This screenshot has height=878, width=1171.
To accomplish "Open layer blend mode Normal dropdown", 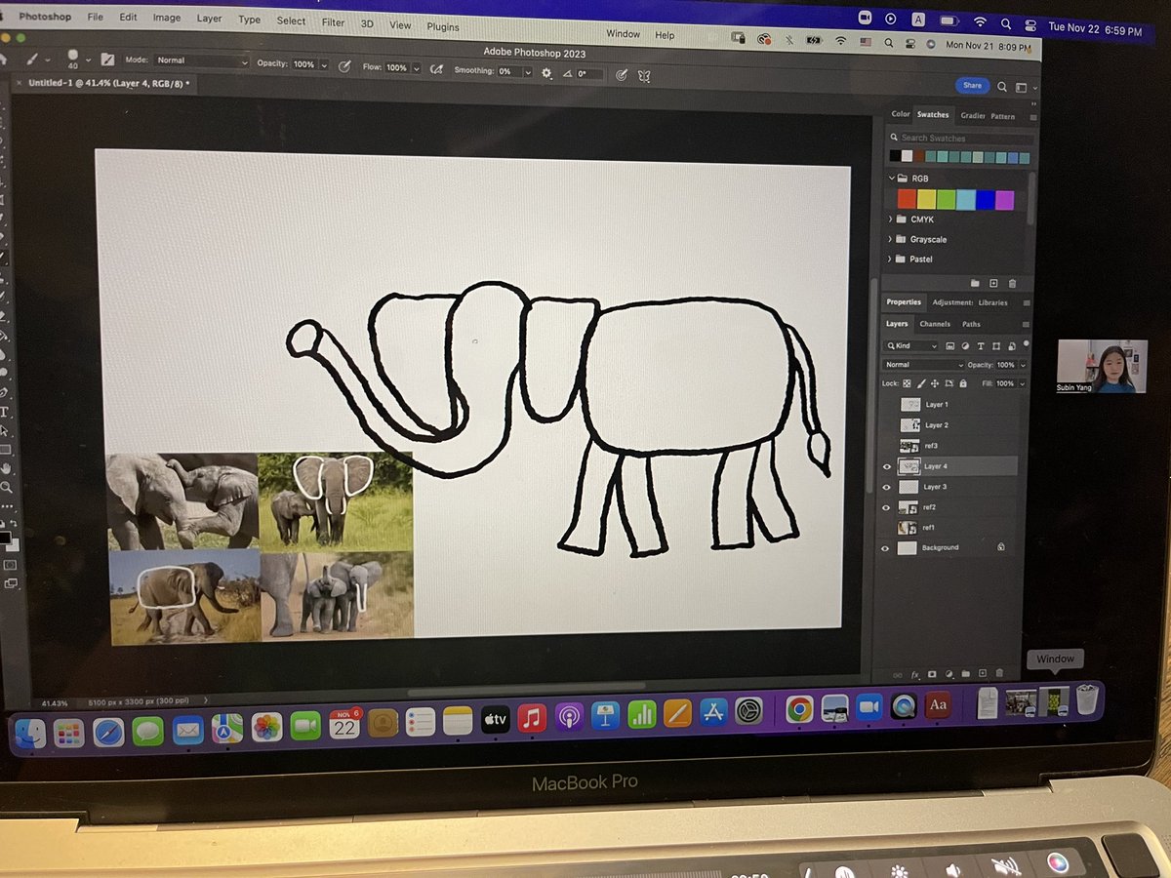I will coord(922,365).
